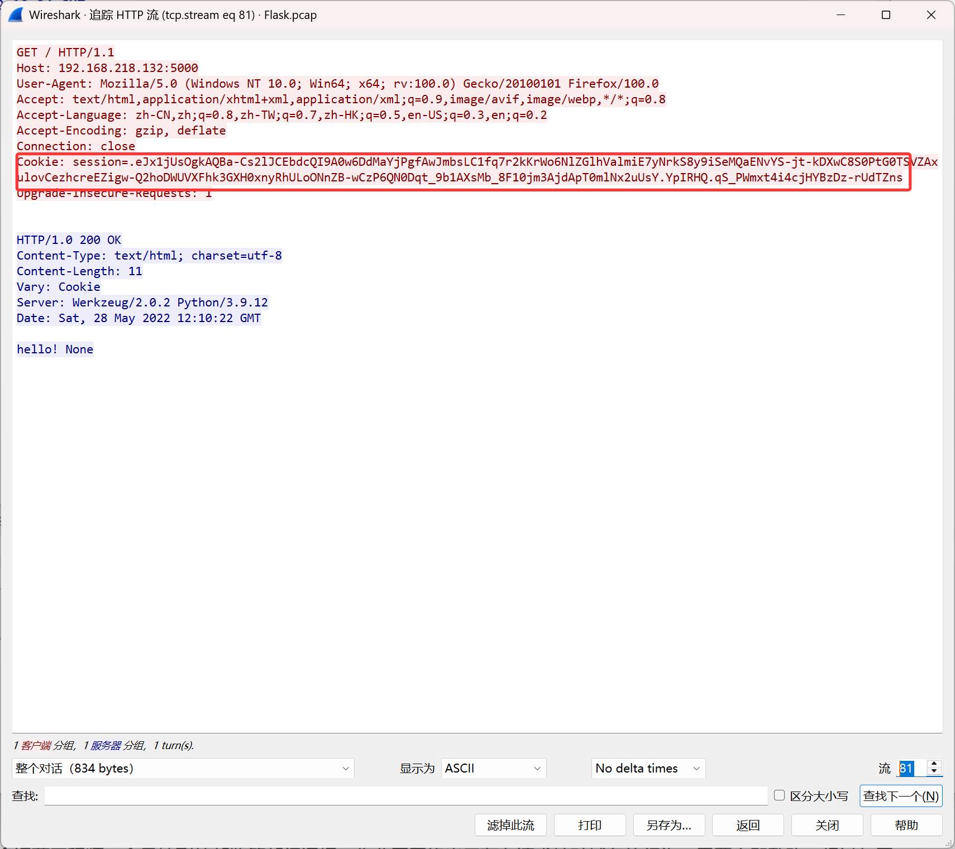Click the Wireshark shark fin icon
Screen dimensions: 955x849
[x=16, y=15]
